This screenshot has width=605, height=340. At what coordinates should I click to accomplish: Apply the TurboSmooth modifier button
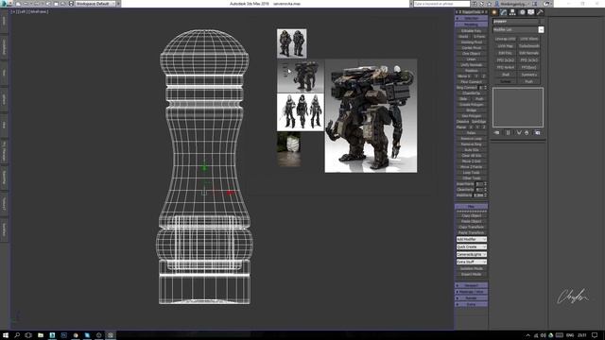(x=529, y=46)
